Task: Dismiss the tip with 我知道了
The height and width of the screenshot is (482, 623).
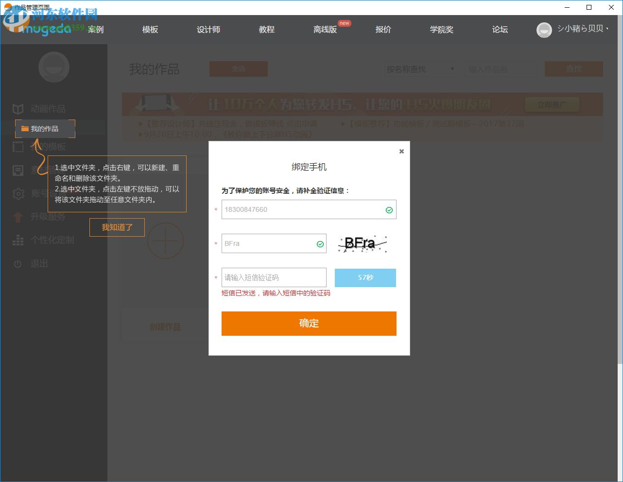Action: pos(117,227)
